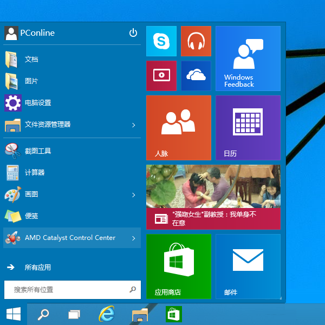The image size is (325, 325).
Task: Open the Music headphones tile
Action: click(x=196, y=41)
